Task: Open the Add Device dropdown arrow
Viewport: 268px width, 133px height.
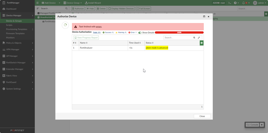Action: coord(59,3)
